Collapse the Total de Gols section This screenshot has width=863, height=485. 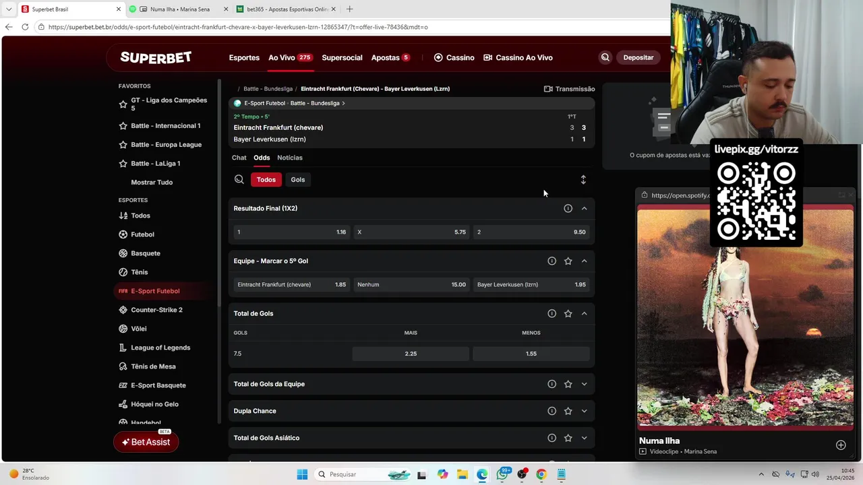(x=584, y=314)
